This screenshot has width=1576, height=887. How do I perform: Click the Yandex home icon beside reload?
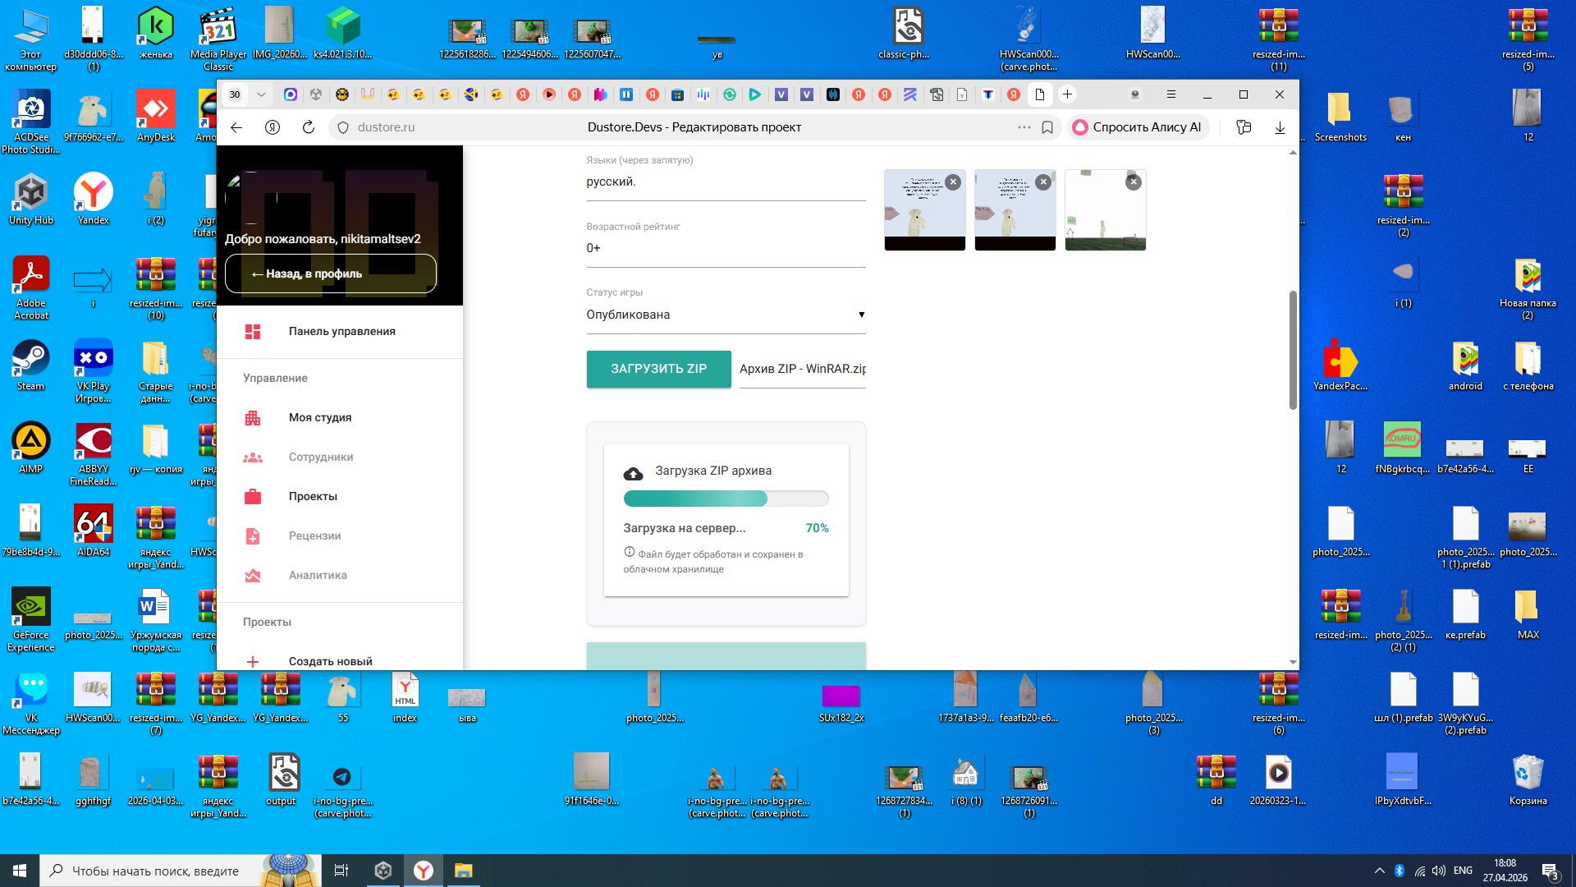point(273,127)
